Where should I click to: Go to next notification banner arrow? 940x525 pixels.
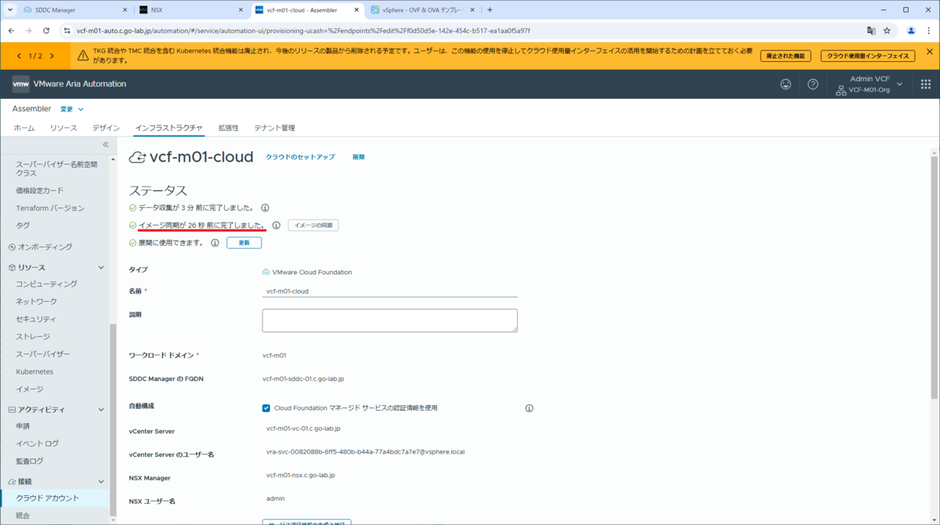(x=52, y=56)
